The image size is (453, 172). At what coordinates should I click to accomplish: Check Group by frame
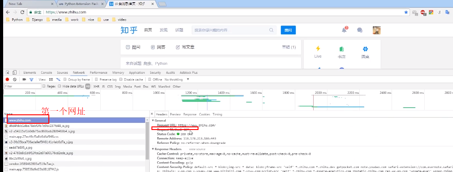tap(65, 80)
